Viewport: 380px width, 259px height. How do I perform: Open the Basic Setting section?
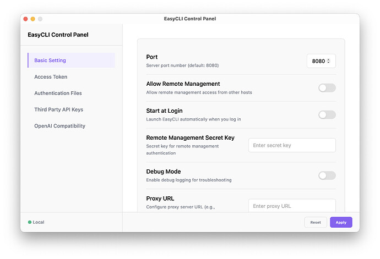pos(71,60)
